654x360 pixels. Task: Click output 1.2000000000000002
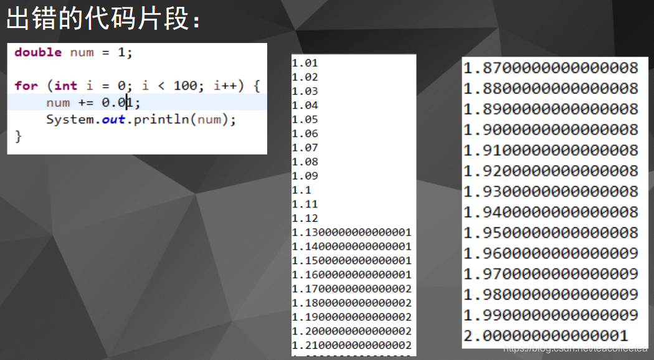pos(352,331)
